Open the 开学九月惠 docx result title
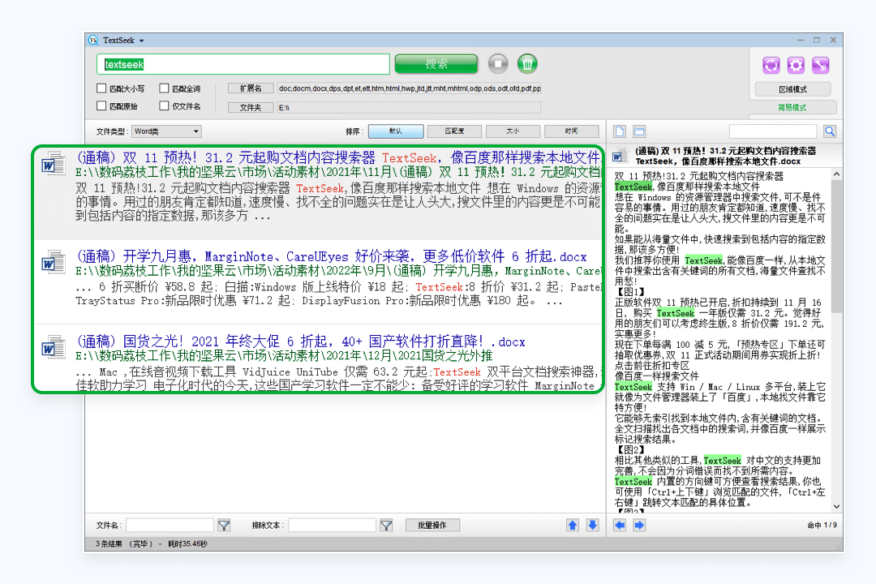The width and height of the screenshot is (876, 584). tap(331, 256)
